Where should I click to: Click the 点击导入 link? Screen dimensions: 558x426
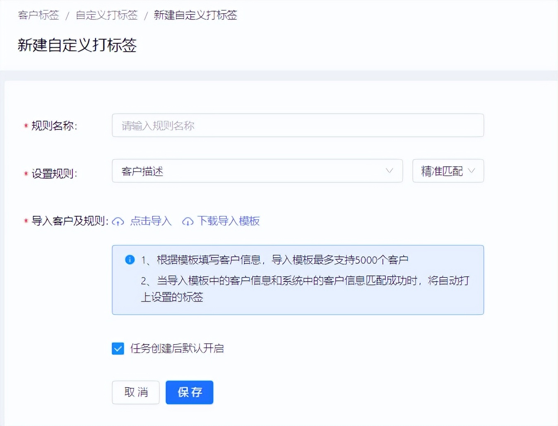tap(150, 221)
